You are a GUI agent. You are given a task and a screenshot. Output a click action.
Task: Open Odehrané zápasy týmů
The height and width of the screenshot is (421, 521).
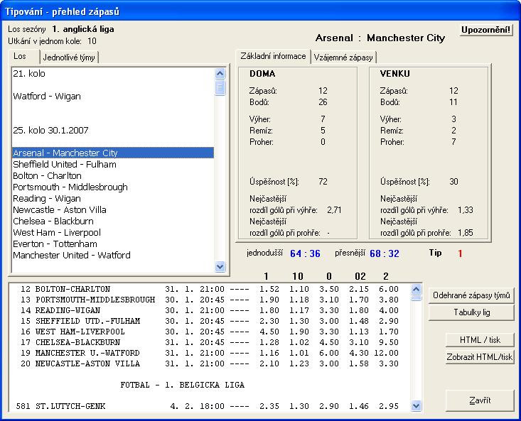tap(471, 295)
